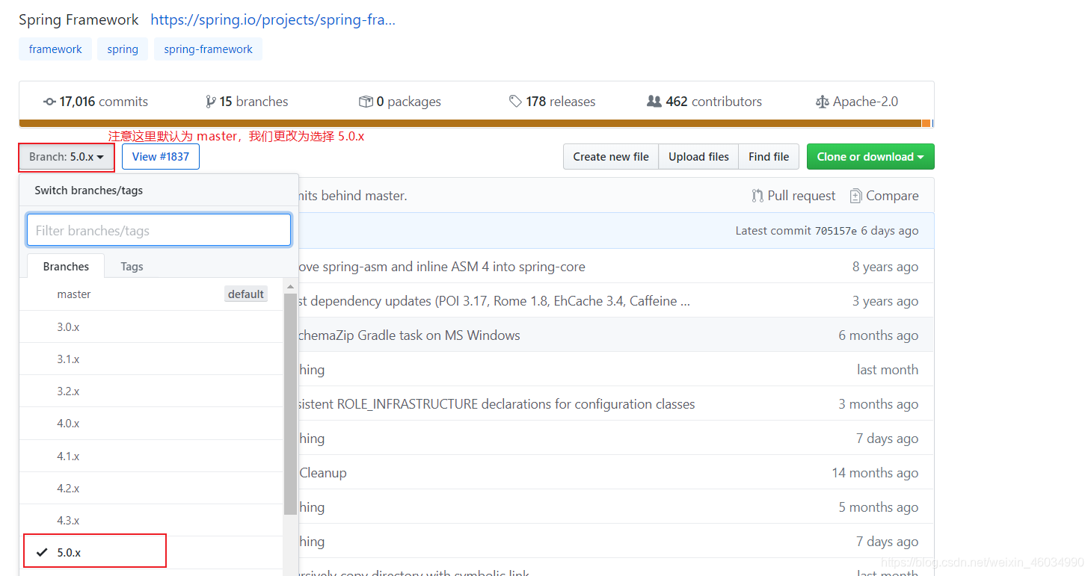Click the framework topic tag
Viewport: 1091px width, 576px height.
(55, 49)
